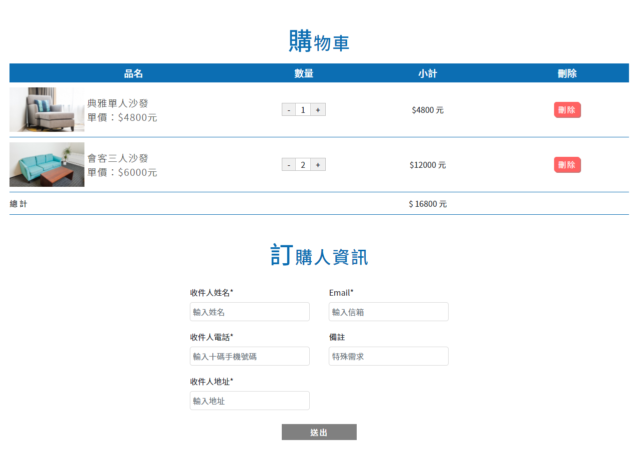Screen dimensions: 636x464
Task: Click the 備註 special request field
Action: [388, 356]
